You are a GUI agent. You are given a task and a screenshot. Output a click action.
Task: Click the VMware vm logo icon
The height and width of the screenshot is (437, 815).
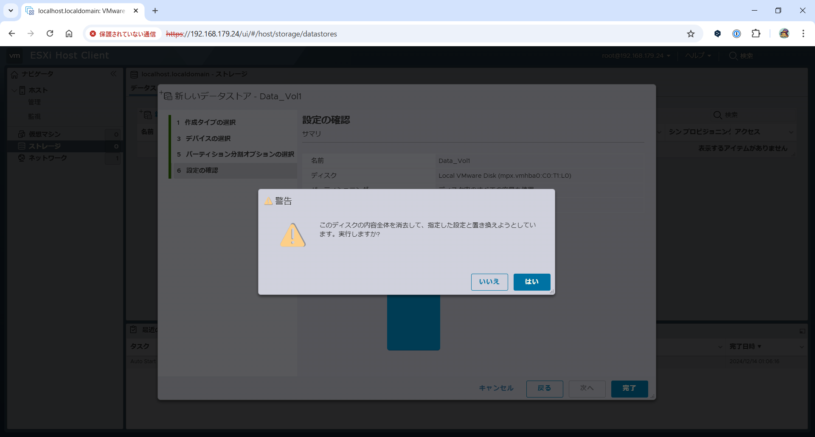click(15, 56)
